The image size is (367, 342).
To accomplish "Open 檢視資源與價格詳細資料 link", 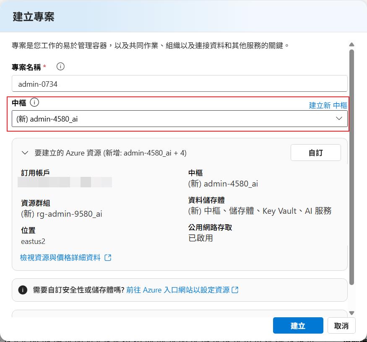I will tap(60, 257).
